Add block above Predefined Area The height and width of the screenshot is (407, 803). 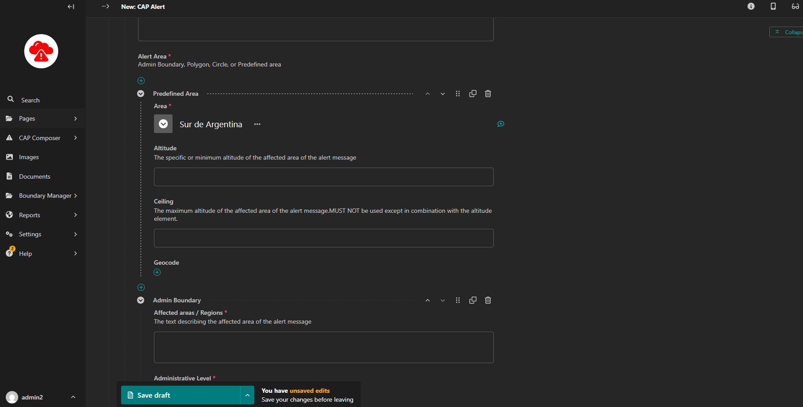point(141,81)
